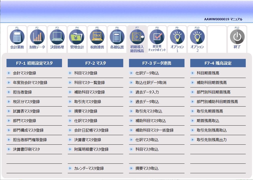The width and height of the screenshot is (253, 180).
Task: Click the 管理会計 (F4) management accounting icon
Action: pos(77,38)
